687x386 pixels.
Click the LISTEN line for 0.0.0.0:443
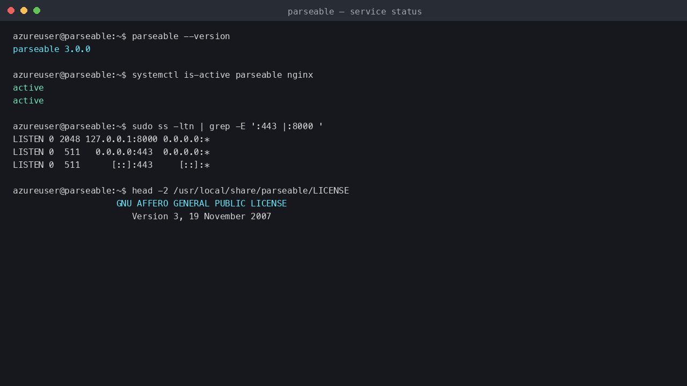(111, 152)
